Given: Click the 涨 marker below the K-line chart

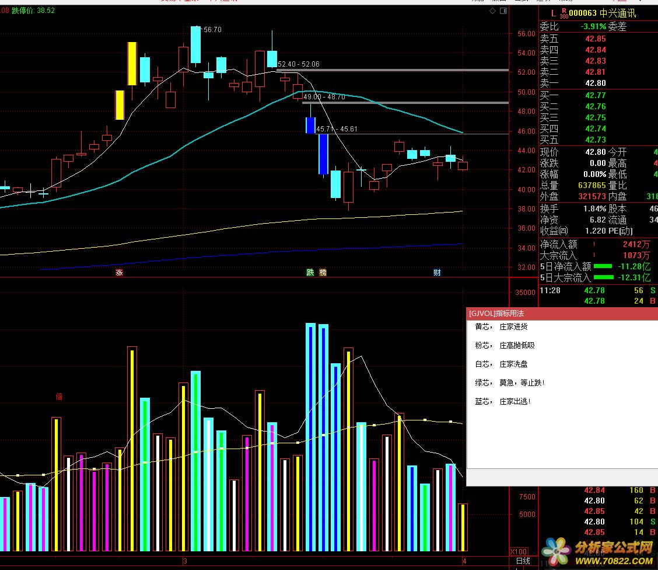Looking at the screenshot, I should (x=119, y=273).
